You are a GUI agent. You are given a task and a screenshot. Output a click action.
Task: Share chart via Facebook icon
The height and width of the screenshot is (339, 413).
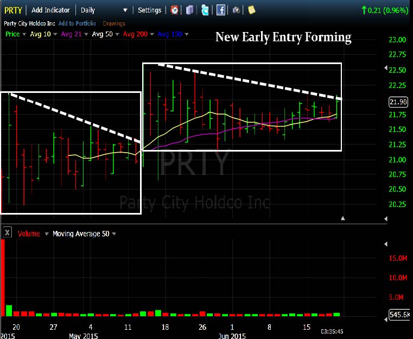(x=221, y=10)
